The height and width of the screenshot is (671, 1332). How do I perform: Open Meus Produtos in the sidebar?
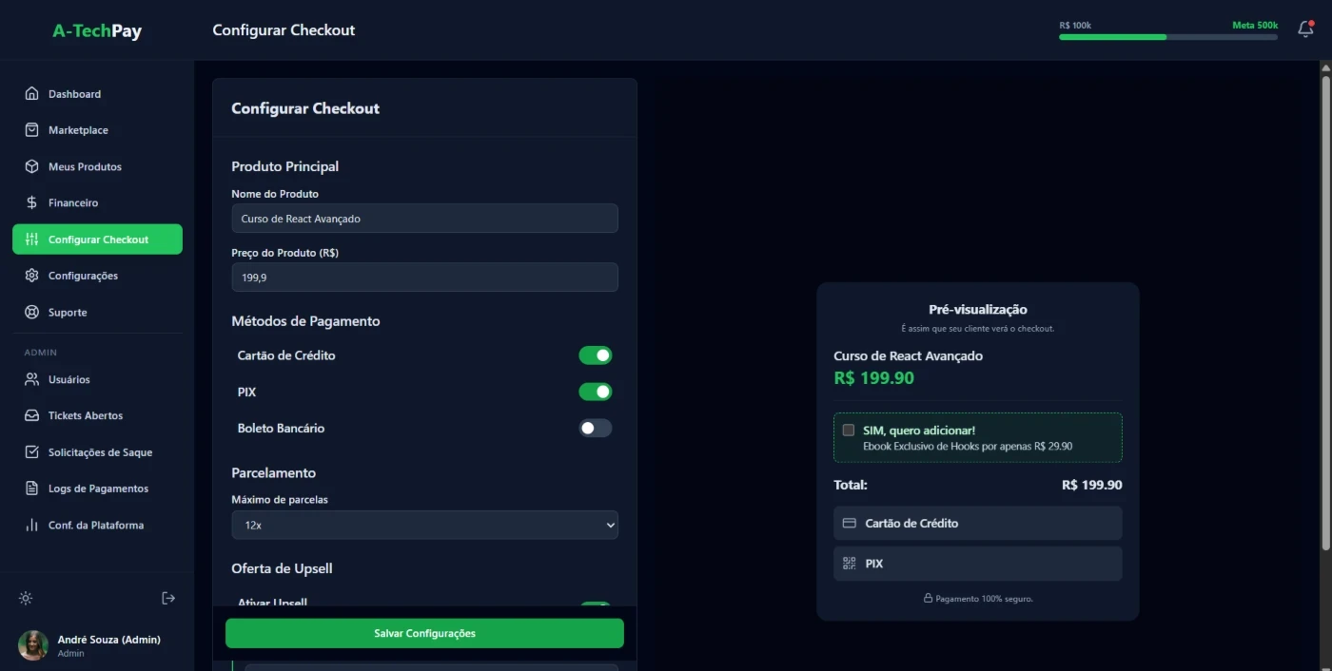tap(85, 166)
